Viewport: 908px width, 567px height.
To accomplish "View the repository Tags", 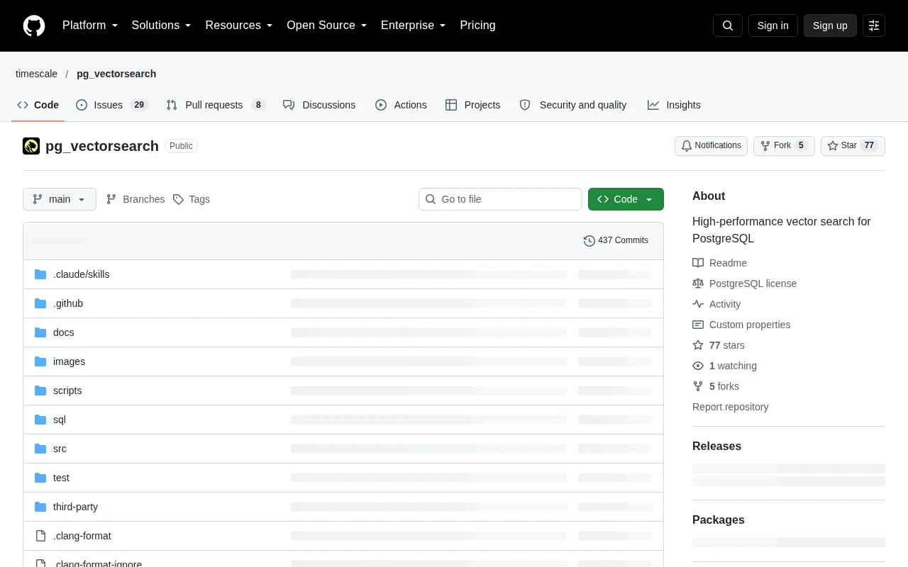I will (x=192, y=199).
